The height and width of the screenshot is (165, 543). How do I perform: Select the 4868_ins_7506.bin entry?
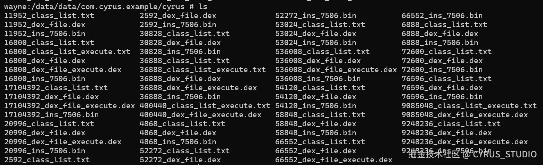tap(178, 142)
